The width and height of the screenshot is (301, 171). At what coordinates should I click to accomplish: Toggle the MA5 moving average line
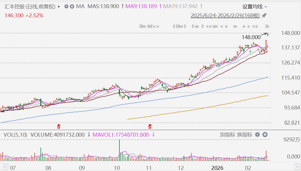104,6
